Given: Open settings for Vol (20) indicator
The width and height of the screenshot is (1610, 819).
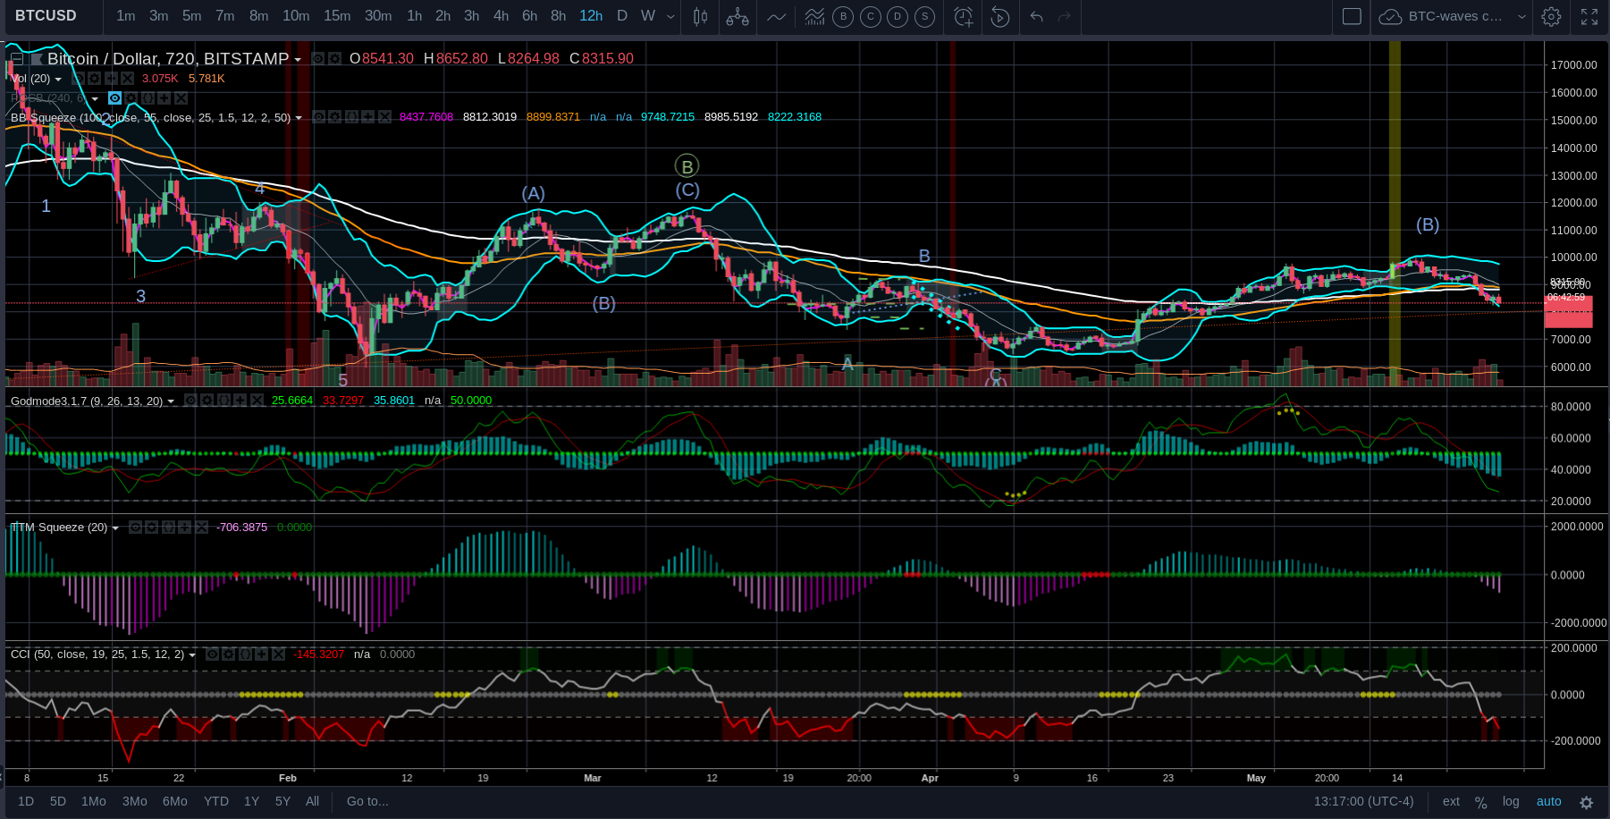Looking at the screenshot, I should click(x=94, y=79).
